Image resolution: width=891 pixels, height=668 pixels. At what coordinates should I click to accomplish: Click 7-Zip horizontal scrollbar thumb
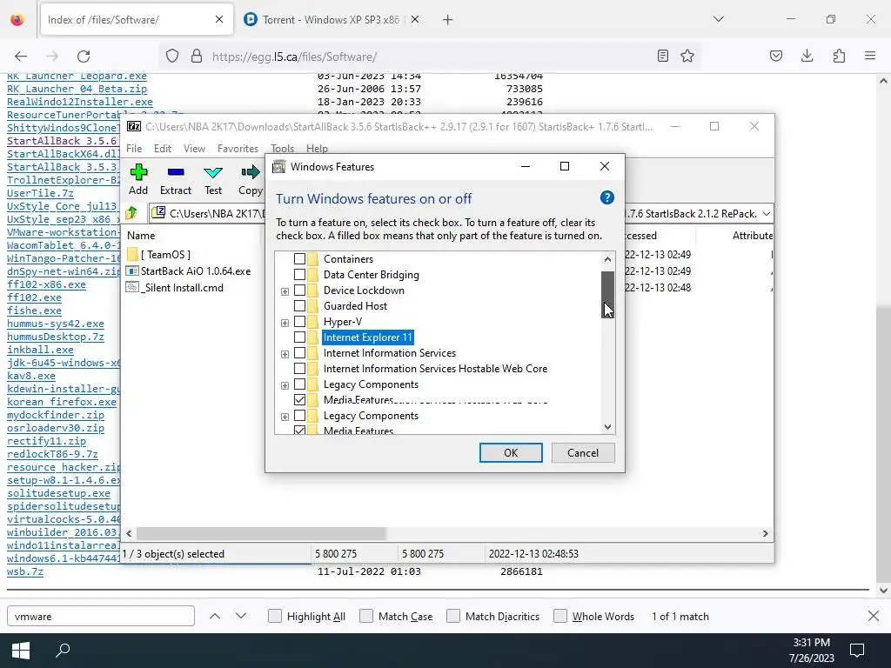(261, 533)
